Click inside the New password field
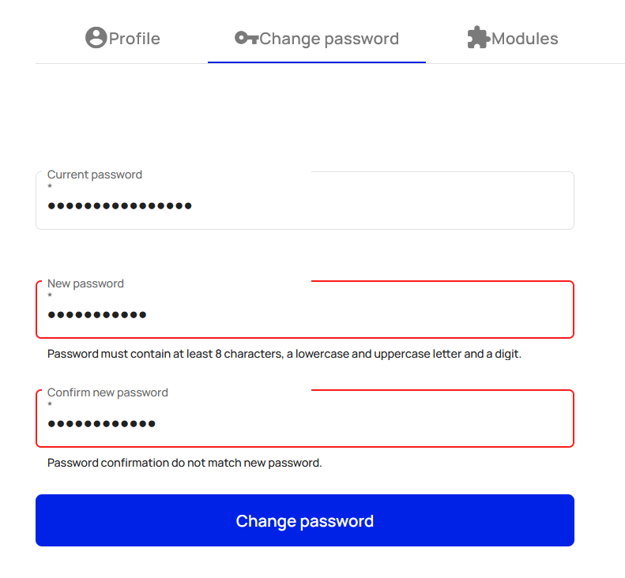 coord(305,310)
